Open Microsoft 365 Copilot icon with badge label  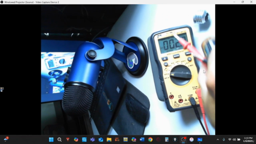pos(134,140)
